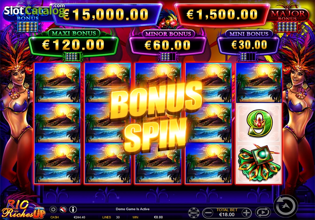Click the green 9 symbol
Screen dimensions: 315x220
(258, 123)
